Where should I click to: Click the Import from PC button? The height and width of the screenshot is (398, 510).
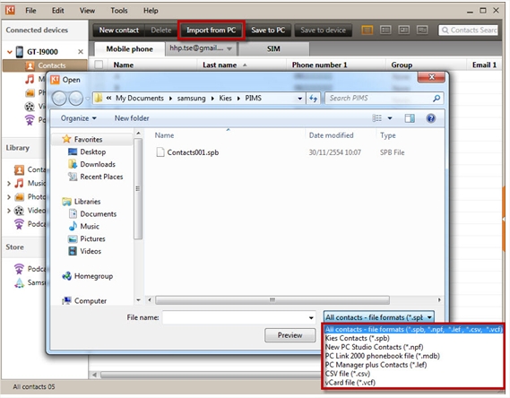click(212, 30)
